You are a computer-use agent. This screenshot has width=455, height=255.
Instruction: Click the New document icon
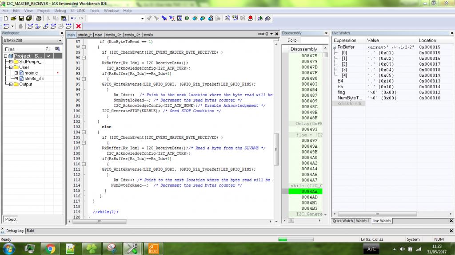[6, 18]
